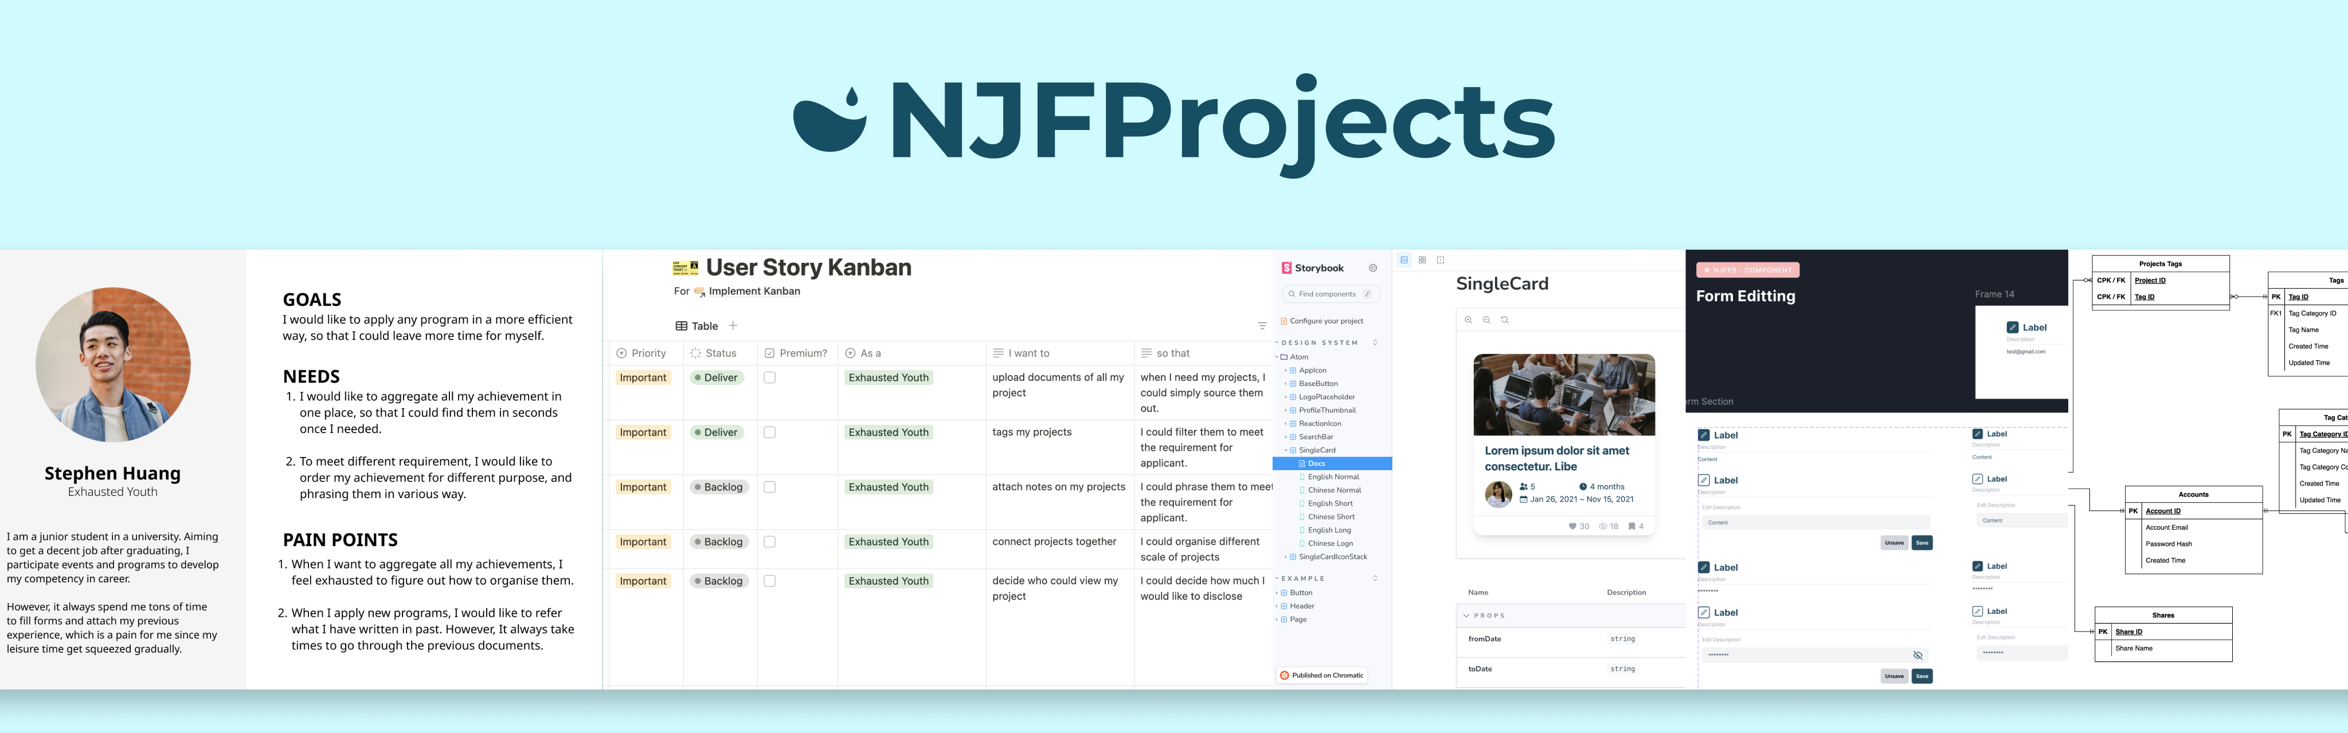This screenshot has width=2348, height=733.
Task: Zoom out on the SingleCard preview
Action: point(1486,320)
